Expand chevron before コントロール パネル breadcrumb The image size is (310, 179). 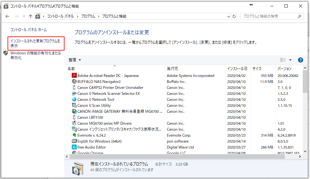(x=43, y=16)
